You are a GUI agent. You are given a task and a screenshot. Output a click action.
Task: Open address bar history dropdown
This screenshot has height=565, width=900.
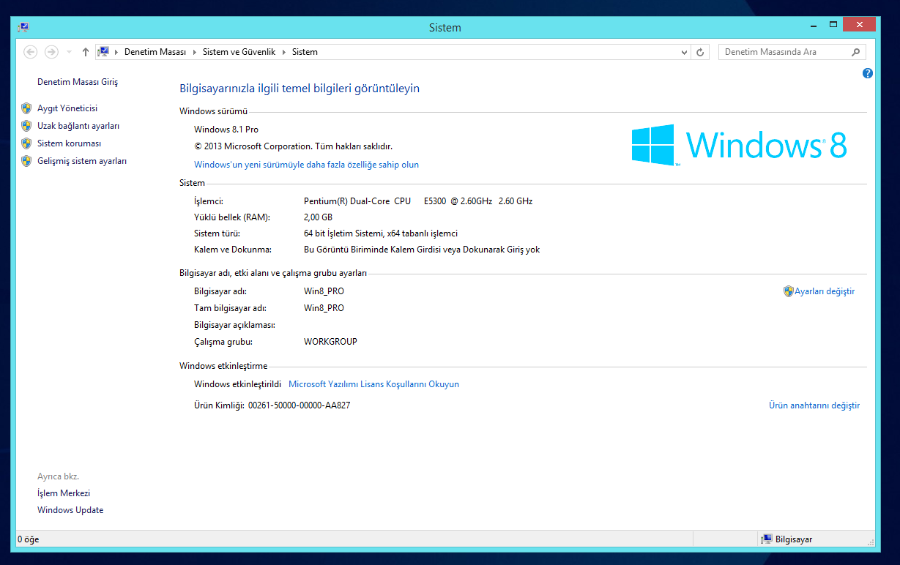[684, 52]
